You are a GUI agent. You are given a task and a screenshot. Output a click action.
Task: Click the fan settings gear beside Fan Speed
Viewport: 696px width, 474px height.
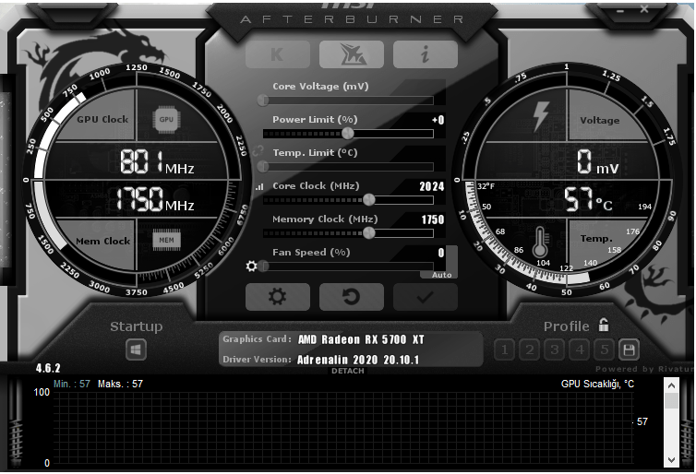pos(251,266)
